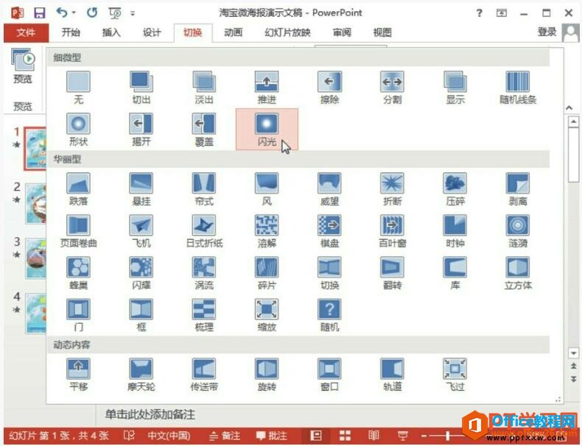Select the 剥离 peel off transition
Screen dimensions: 582x446
click(x=518, y=189)
